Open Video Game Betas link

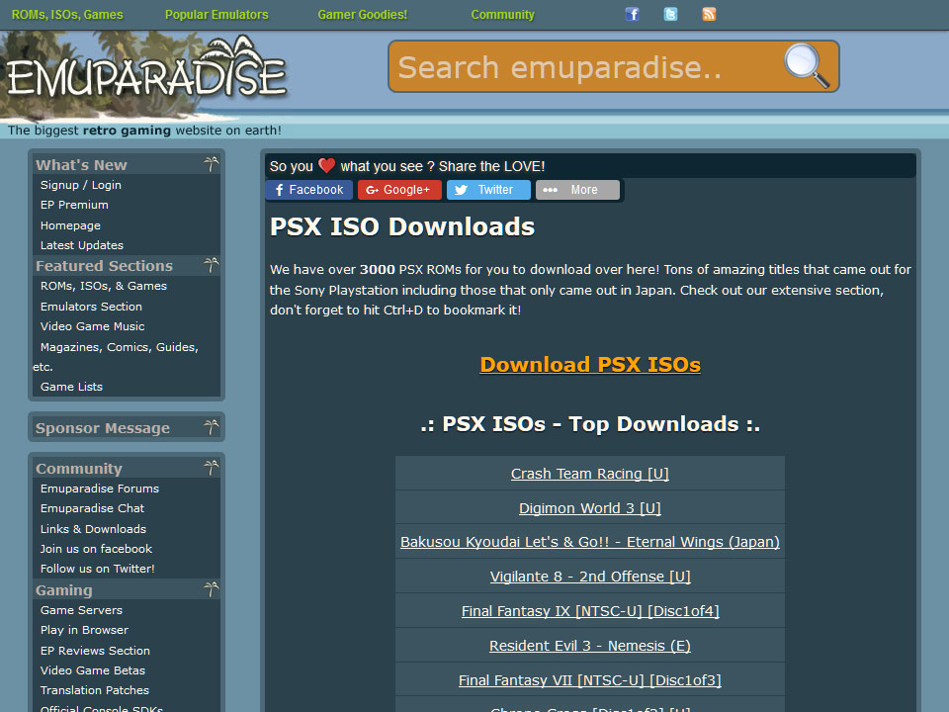pos(93,670)
